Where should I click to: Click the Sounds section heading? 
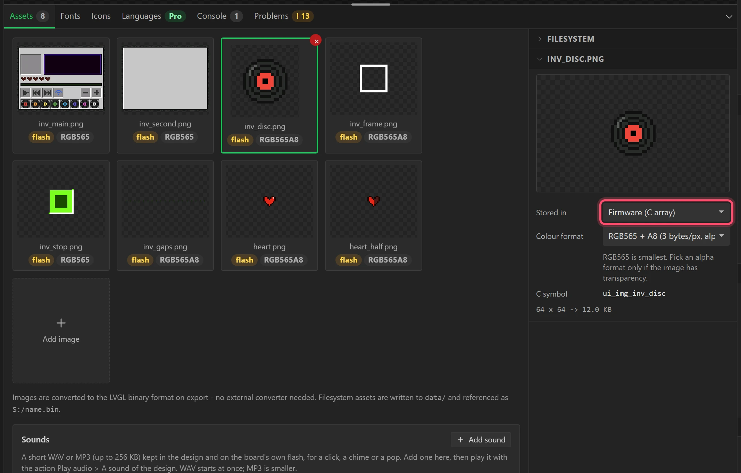click(35, 440)
